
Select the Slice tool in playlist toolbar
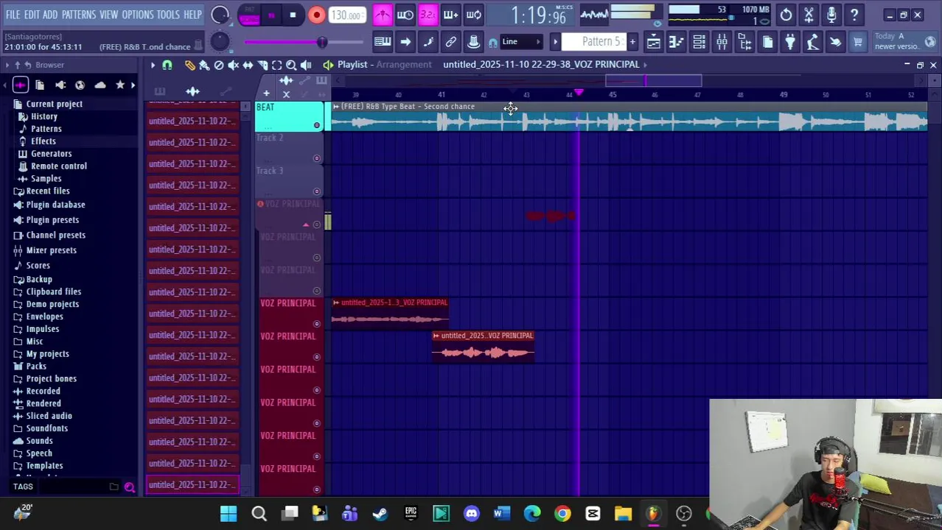coord(262,65)
